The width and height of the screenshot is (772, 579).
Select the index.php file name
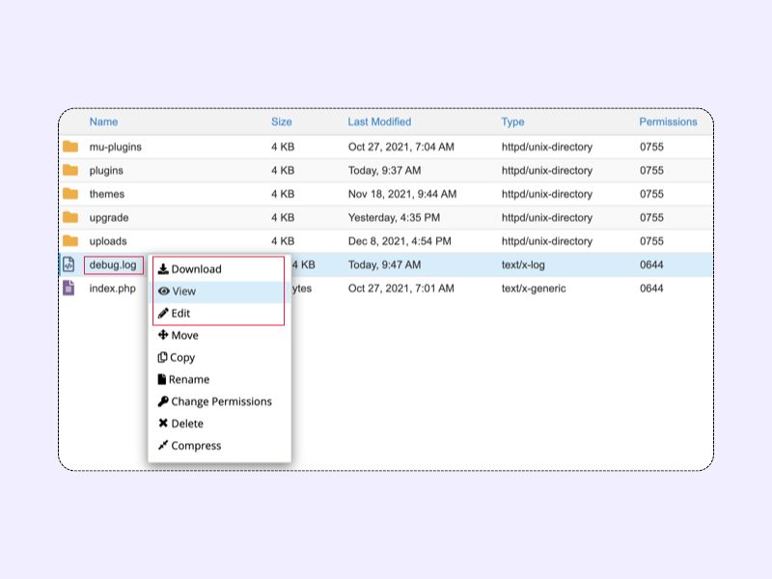[x=112, y=289]
